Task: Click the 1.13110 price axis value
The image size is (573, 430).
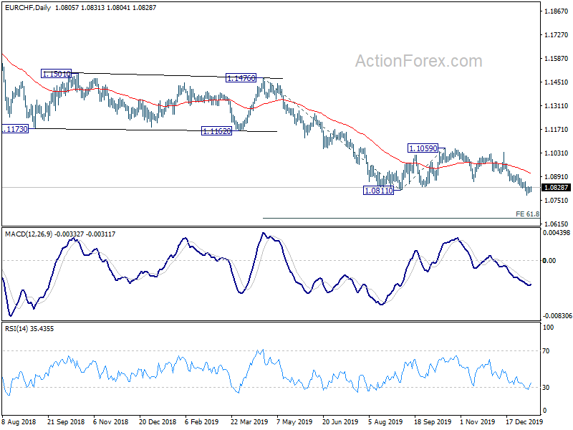Action: tap(557, 106)
